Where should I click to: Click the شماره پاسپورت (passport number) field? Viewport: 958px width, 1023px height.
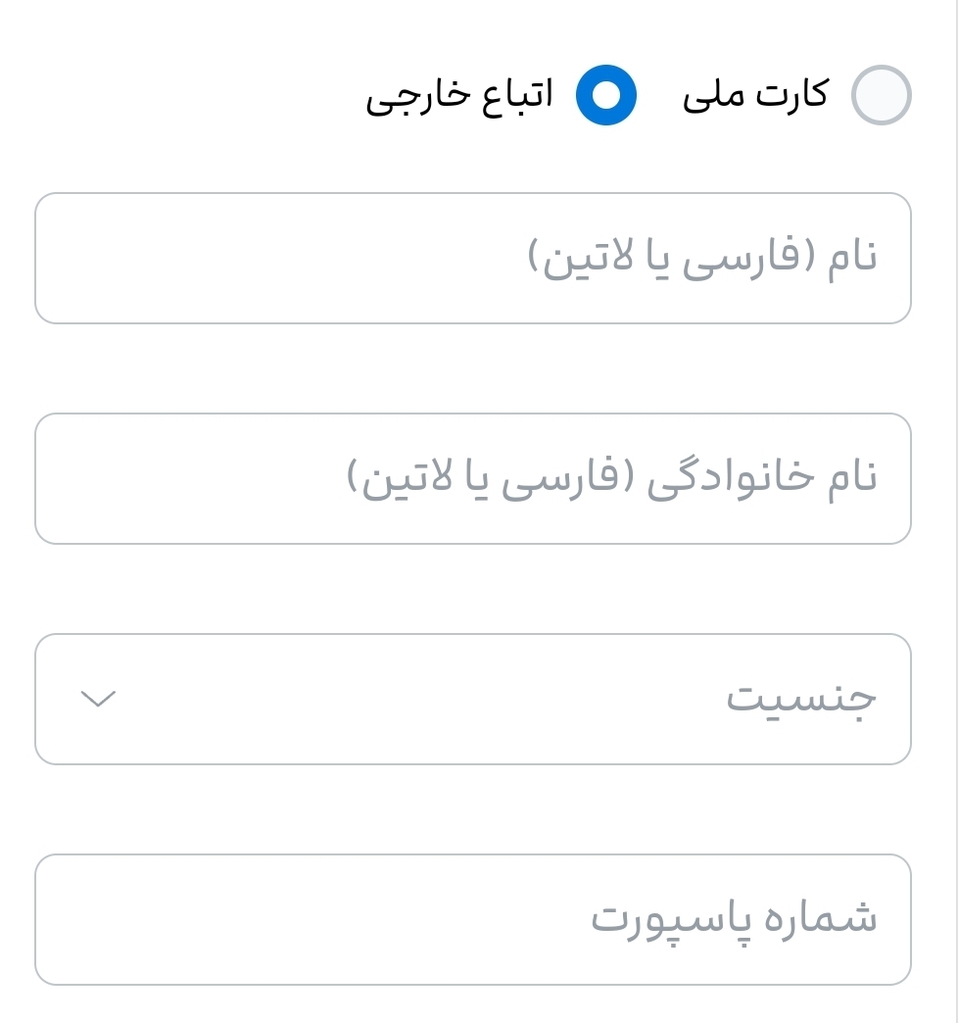click(473, 919)
